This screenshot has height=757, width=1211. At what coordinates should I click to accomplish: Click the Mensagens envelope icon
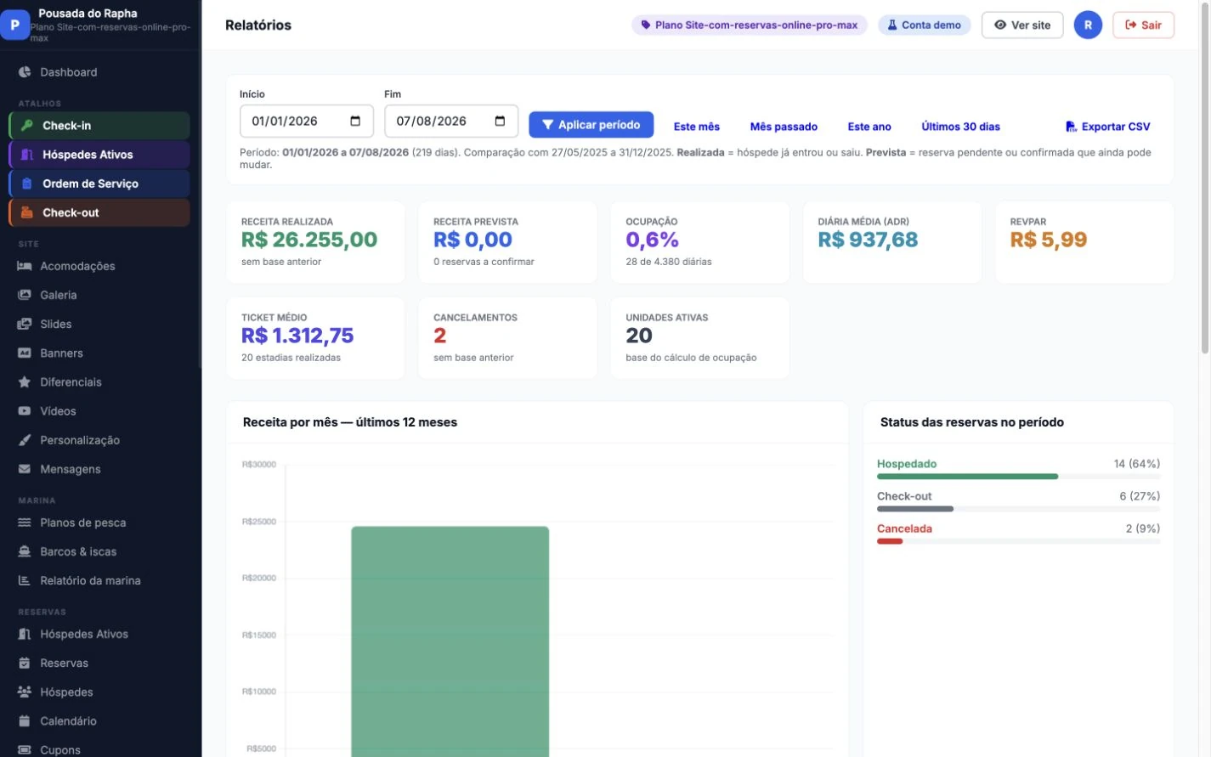25,469
